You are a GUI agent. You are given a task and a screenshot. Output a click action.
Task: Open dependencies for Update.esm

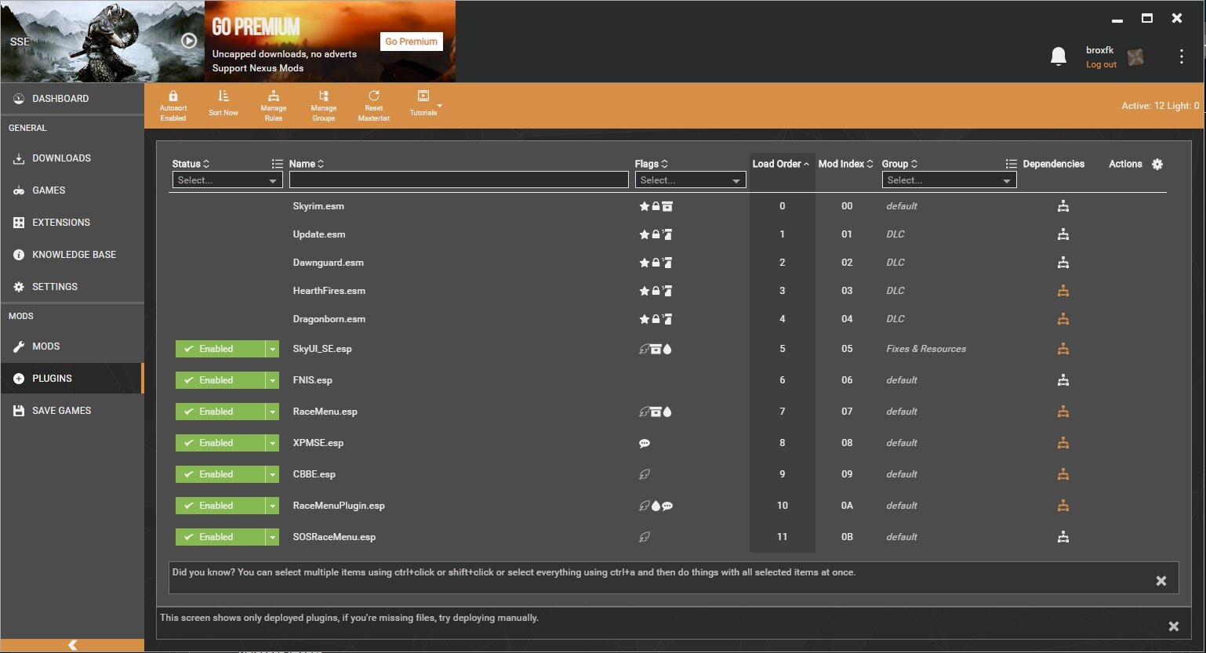pos(1063,234)
